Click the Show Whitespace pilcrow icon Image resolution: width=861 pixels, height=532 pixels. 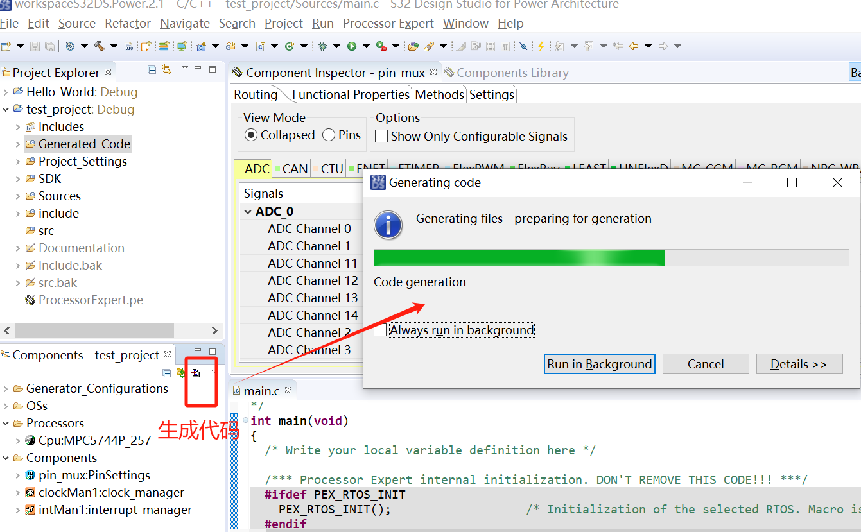click(506, 46)
